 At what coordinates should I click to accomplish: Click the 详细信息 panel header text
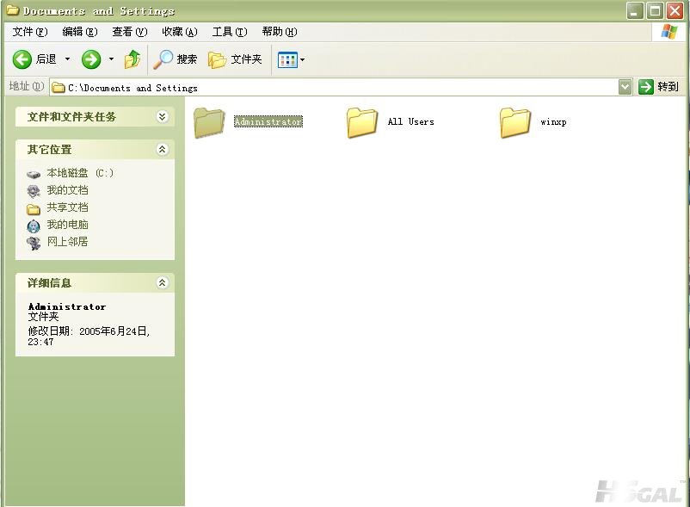click(49, 283)
